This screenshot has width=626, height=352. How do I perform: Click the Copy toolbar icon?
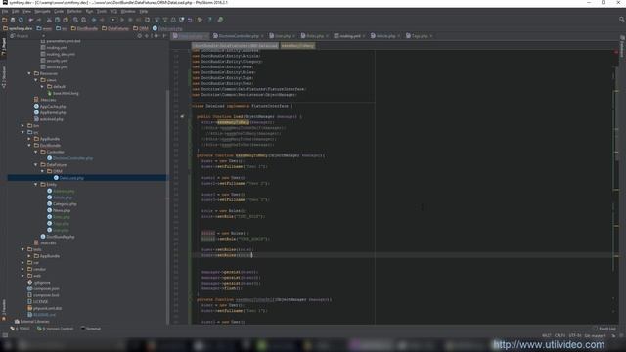tap(57, 20)
